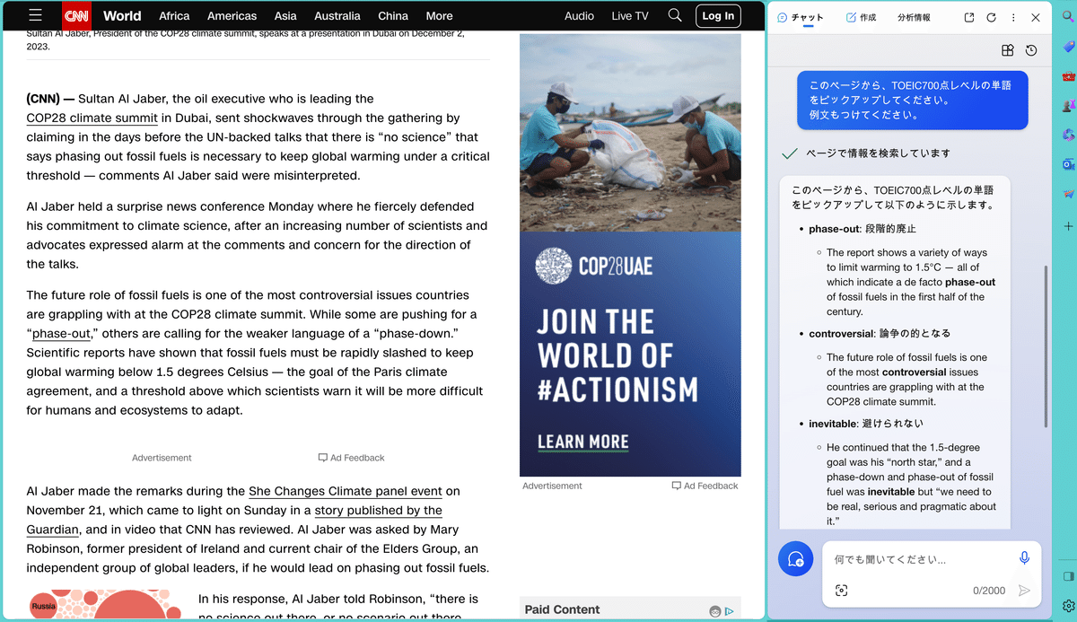Image resolution: width=1077 pixels, height=622 pixels.
Task: Open the phase-out hyperlink in article
Action: pos(61,334)
